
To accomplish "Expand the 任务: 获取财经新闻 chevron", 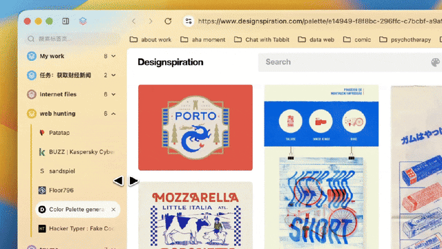I will click(113, 75).
